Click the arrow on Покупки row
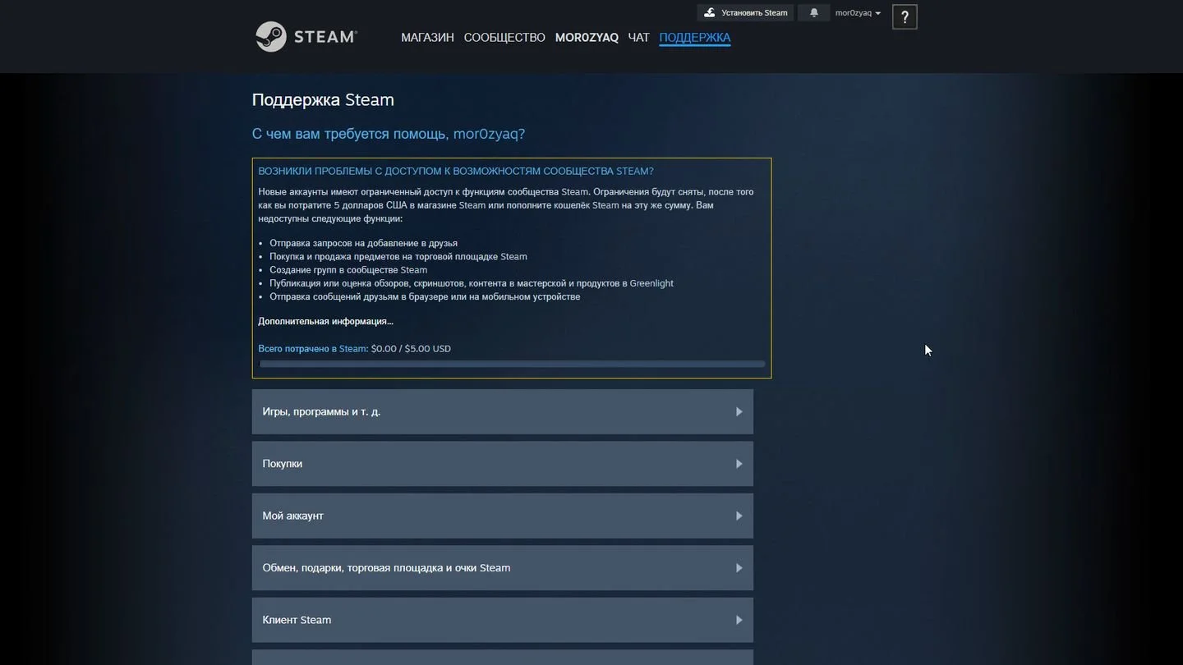The width and height of the screenshot is (1183, 665). tap(739, 464)
